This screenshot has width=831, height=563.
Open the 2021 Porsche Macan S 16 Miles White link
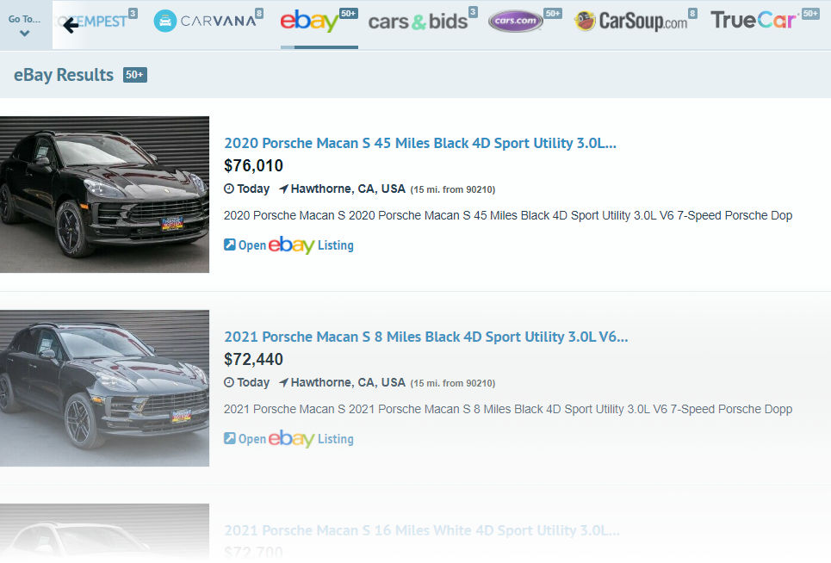[421, 530]
